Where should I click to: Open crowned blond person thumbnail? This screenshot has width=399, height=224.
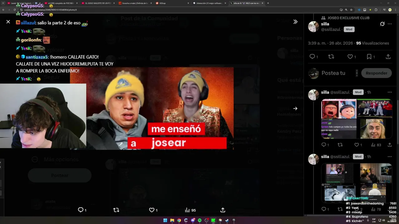[374, 128]
